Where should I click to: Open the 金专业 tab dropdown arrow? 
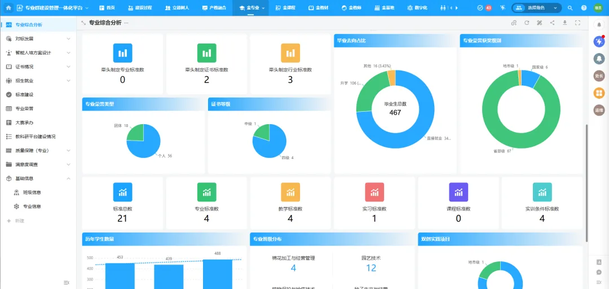pyautogui.click(x=263, y=8)
